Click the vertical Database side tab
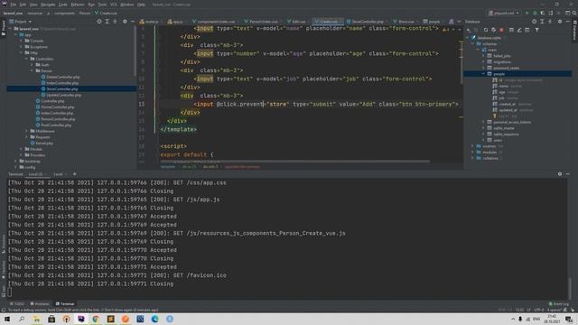Viewport: 578px width, 325px height. tap(574, 31)
